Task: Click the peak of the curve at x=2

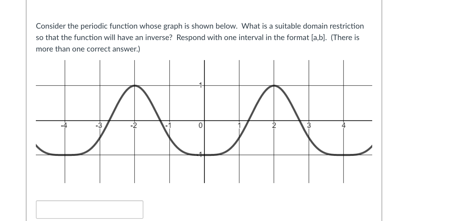Action: [x=274, y=85]
